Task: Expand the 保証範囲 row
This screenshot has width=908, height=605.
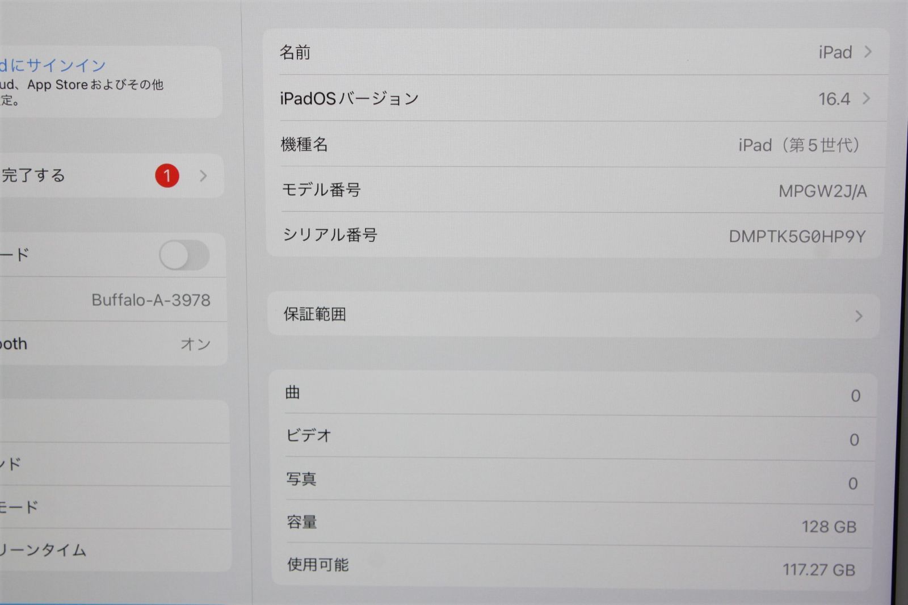Action: [573, 315]
